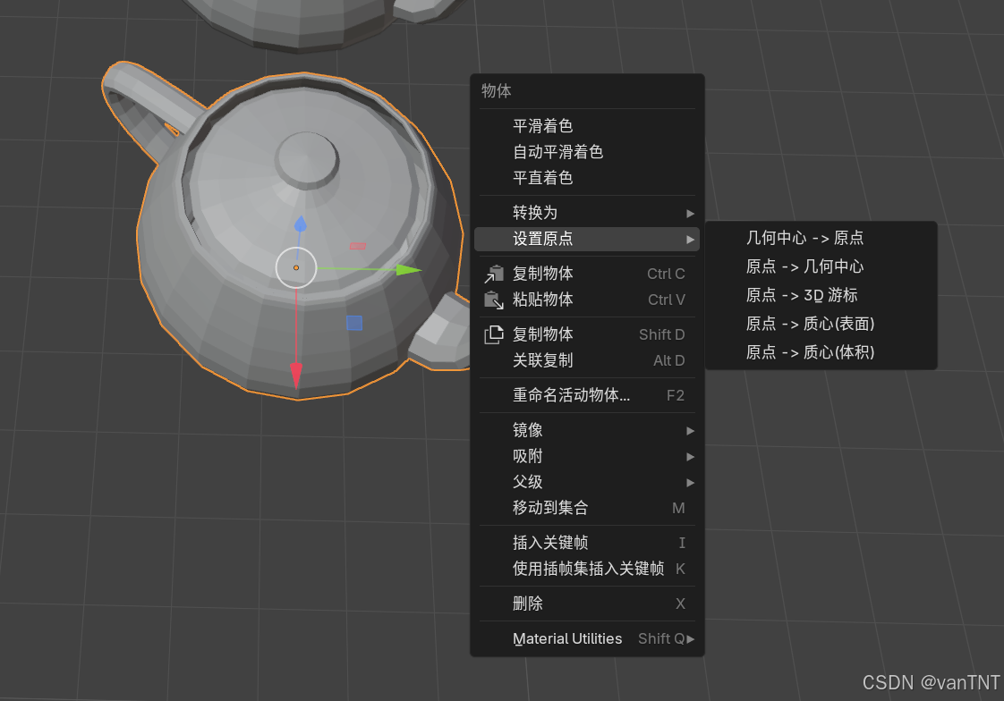The image size is (1004, 701).
Task: Choose 自动平滑着色 from the menu
Action: [x=586, y=152]
